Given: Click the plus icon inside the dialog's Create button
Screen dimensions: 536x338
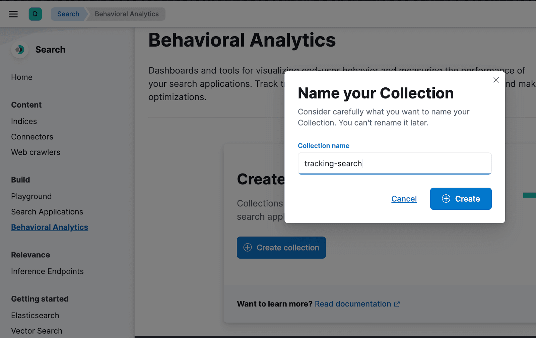Looking at the screenshot, I should [446, 199].
